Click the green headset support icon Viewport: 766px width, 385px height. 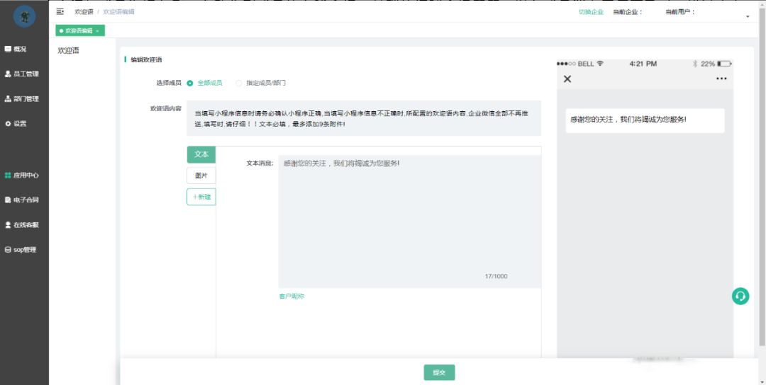740,296
